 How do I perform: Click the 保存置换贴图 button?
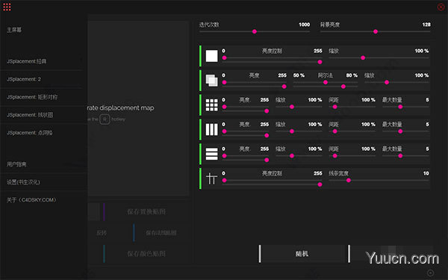(146, 212)
